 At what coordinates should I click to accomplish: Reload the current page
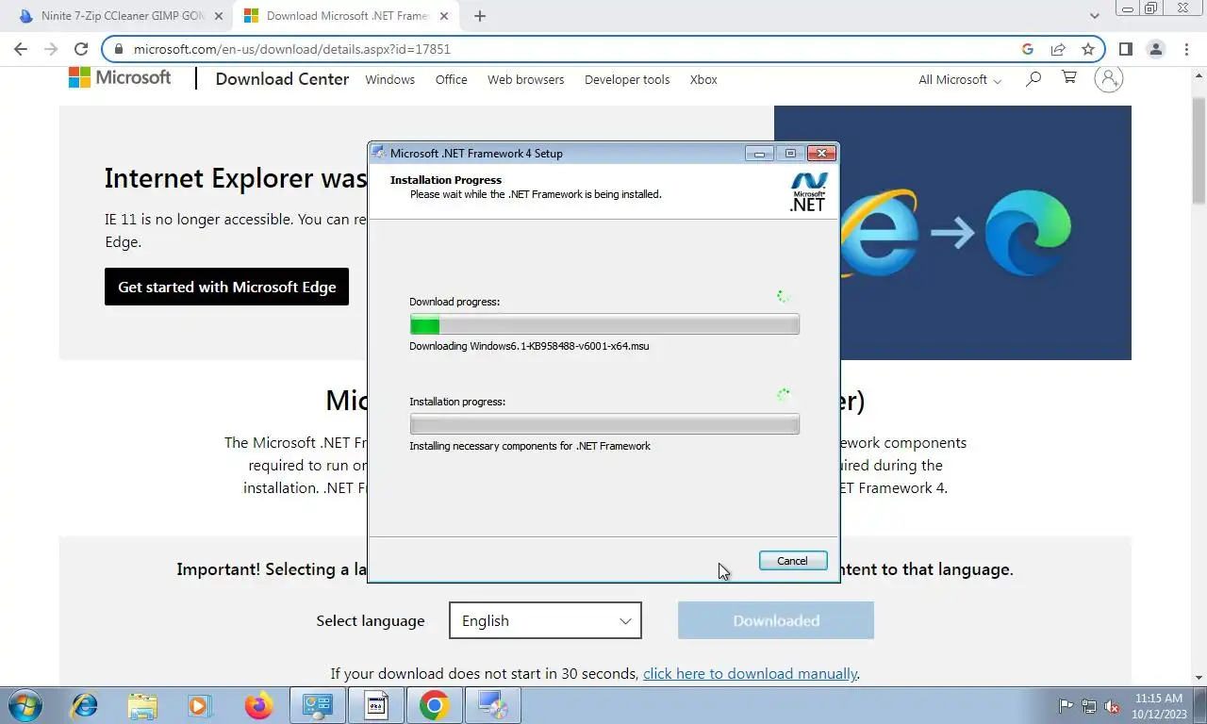coord(81,49)
